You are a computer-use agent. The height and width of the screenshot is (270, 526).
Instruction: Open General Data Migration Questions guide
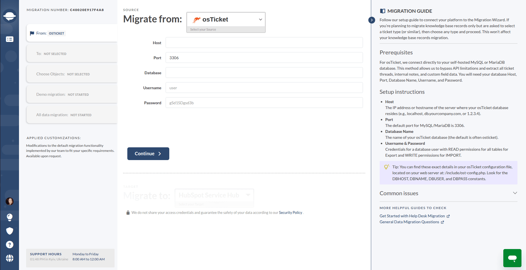412,222
